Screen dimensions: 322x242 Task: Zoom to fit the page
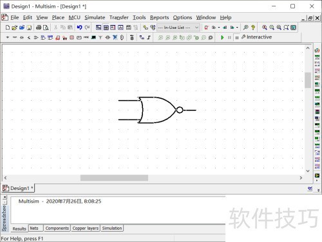286,28
